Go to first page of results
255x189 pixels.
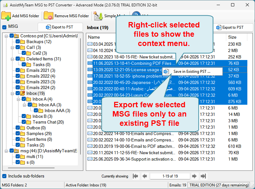[135, 176]
